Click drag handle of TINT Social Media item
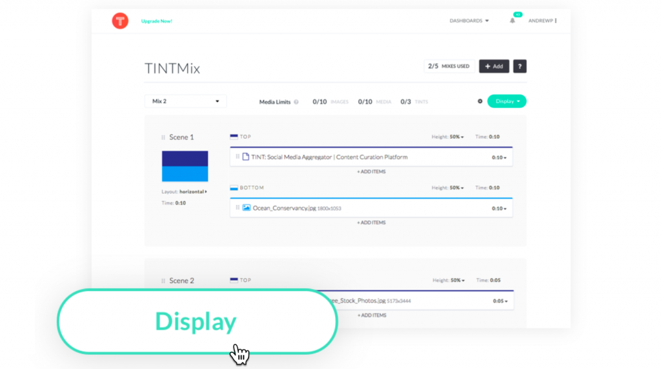 click(238, 157)
